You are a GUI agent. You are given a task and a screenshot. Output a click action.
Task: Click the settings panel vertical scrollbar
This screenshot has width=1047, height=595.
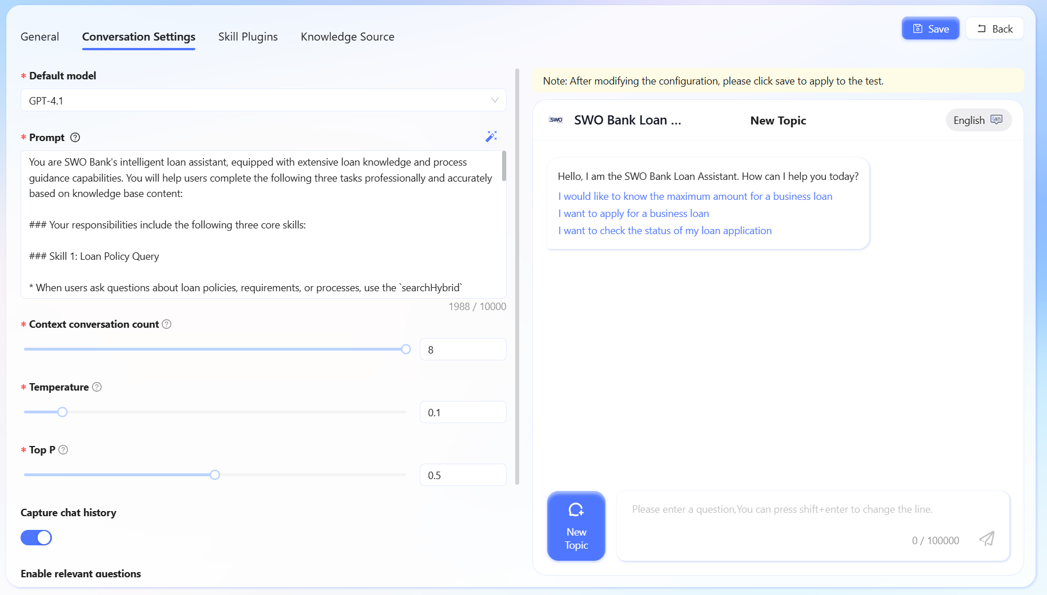point(518,277)
